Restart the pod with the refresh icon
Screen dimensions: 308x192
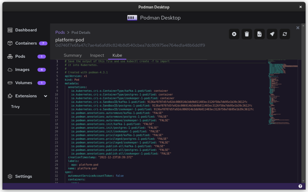pyautogui.click(x=285, y=34)
